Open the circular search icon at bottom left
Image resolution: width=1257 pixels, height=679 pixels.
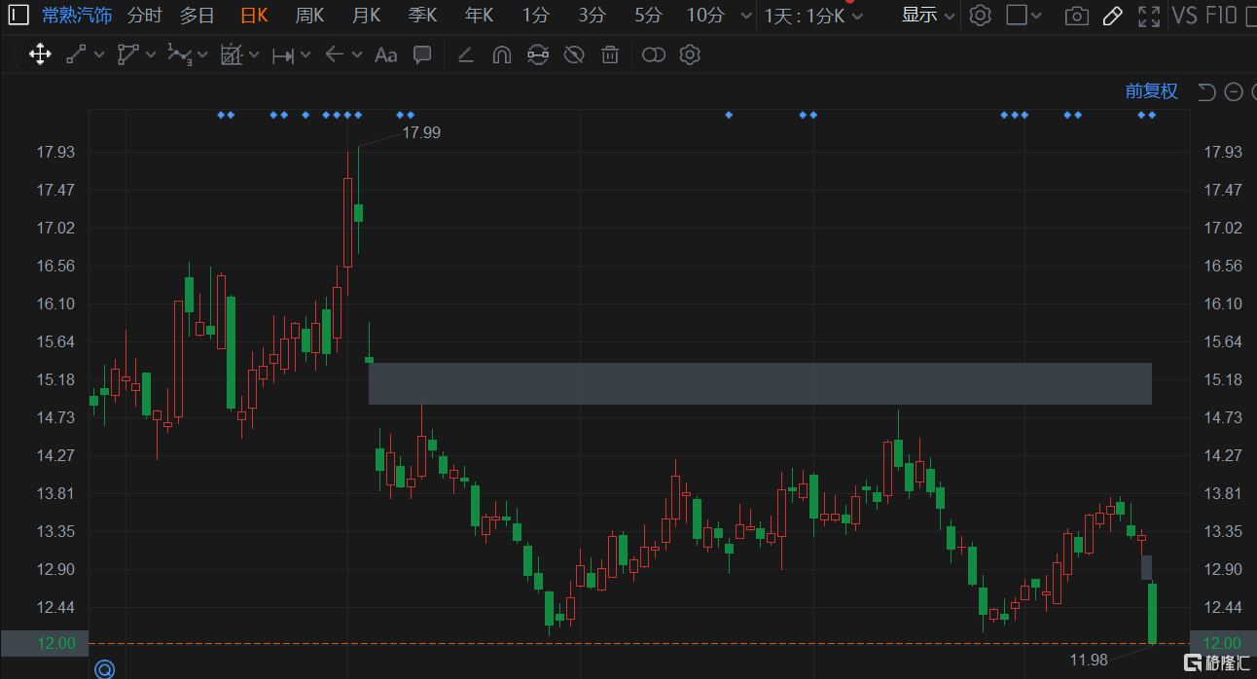pyautogui.click(x=104, y=669)
